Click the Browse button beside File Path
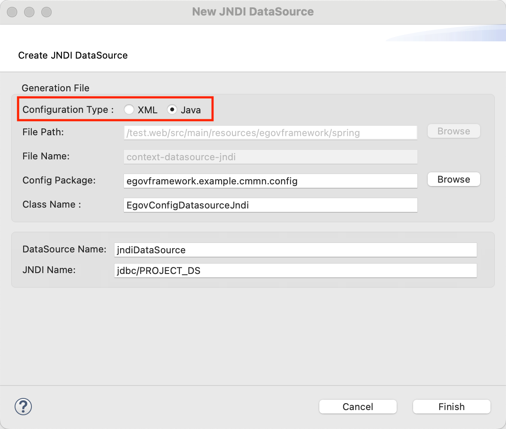 point(454,131)
